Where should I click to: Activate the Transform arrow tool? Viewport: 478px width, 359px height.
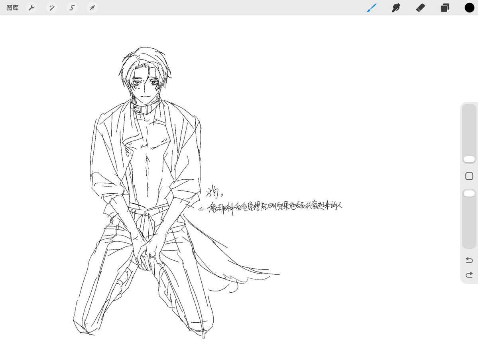point(92,8)
